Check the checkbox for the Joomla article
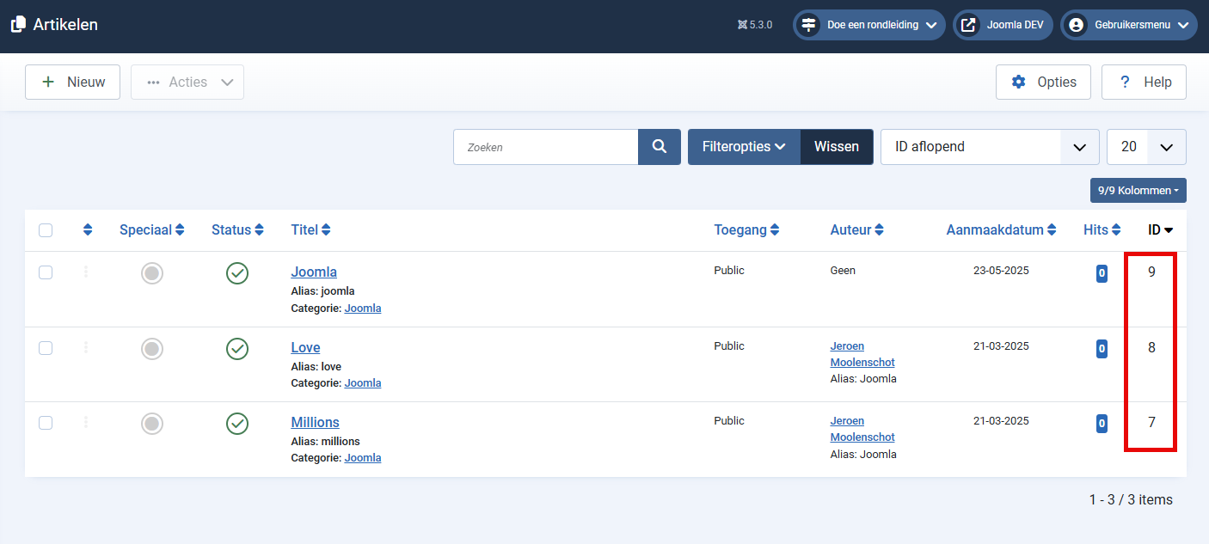This screenshot has height=544, width=1209. tap(46, 272)
